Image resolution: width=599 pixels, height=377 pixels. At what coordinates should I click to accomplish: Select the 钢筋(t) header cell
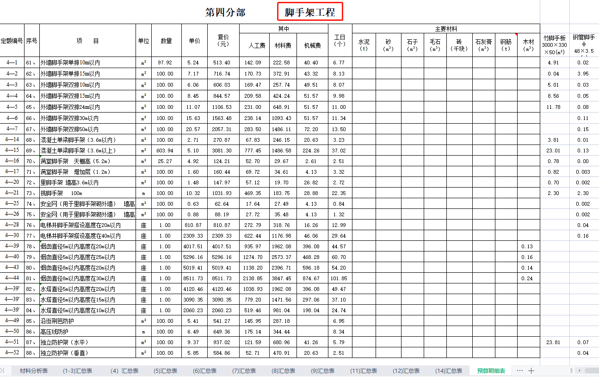[506, 45]
